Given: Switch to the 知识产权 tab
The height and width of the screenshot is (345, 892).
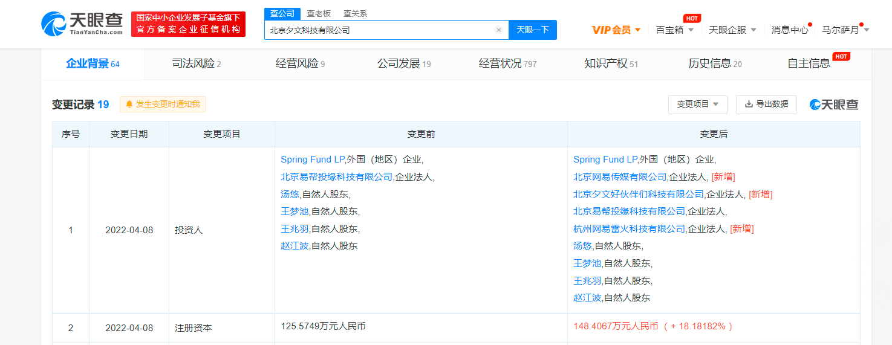Looking at the screenshot, I should coord(611,63).
